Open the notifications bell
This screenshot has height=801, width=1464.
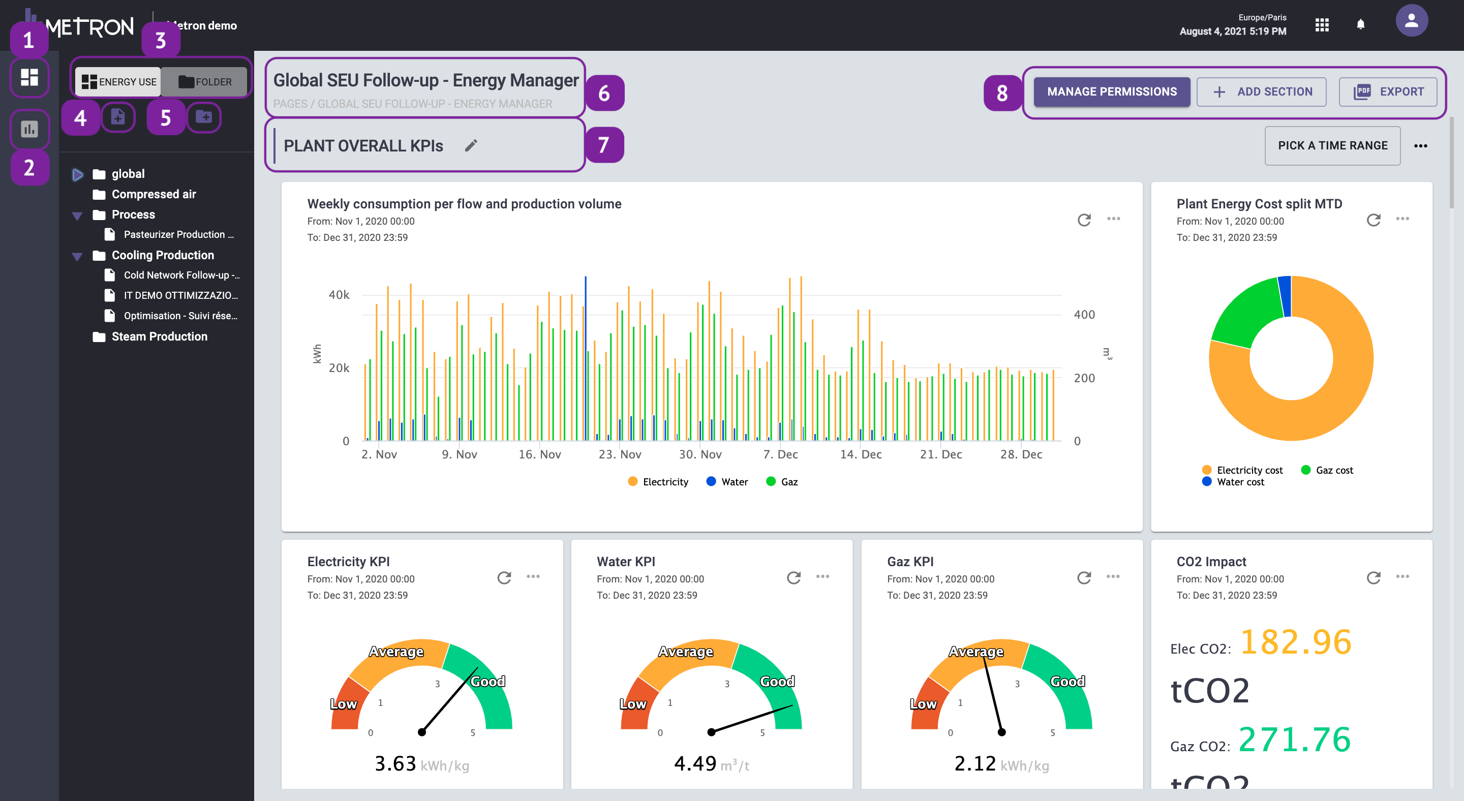[1361, 25]
